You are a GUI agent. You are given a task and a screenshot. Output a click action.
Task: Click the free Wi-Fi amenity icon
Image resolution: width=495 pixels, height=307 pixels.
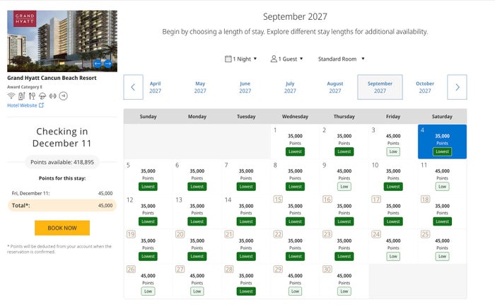(x=11, y=95)
